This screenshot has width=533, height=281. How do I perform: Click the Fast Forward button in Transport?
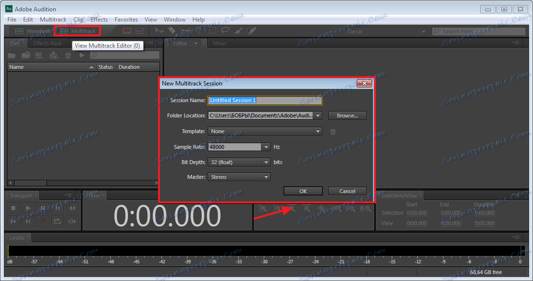[13, 221]
